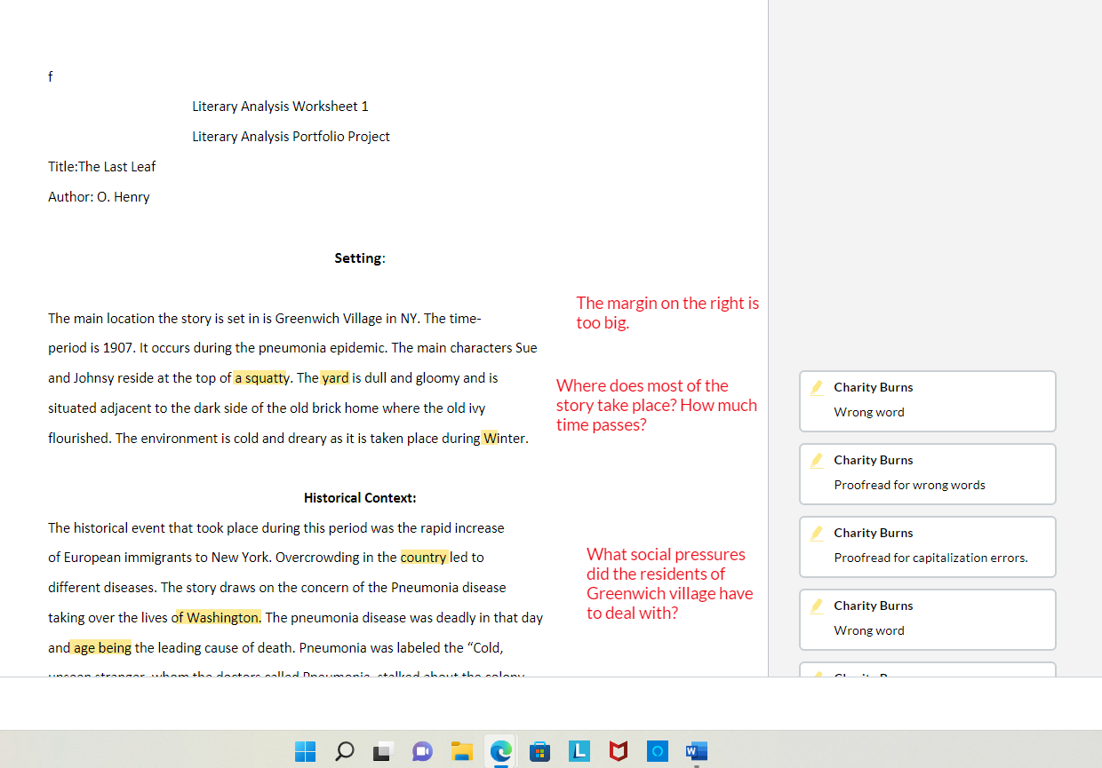Screen dimensions: 1102x768
Task: Open the Alexa taskbar icon
Action: (657, 751)
